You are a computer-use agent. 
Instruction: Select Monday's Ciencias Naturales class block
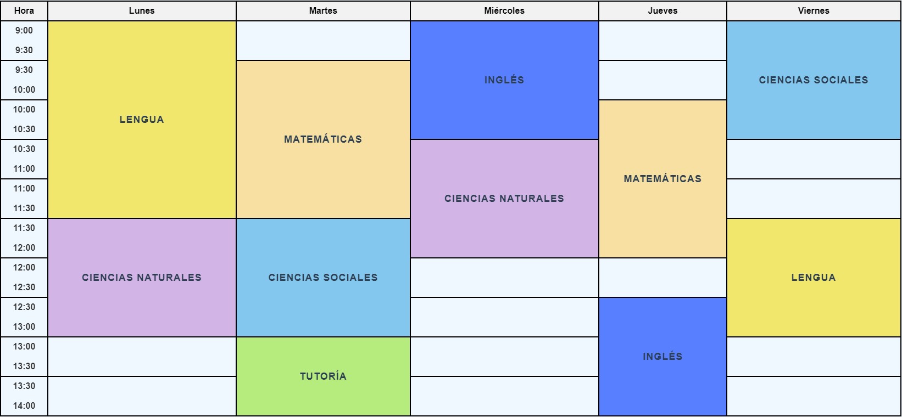[x=142, y=278]
